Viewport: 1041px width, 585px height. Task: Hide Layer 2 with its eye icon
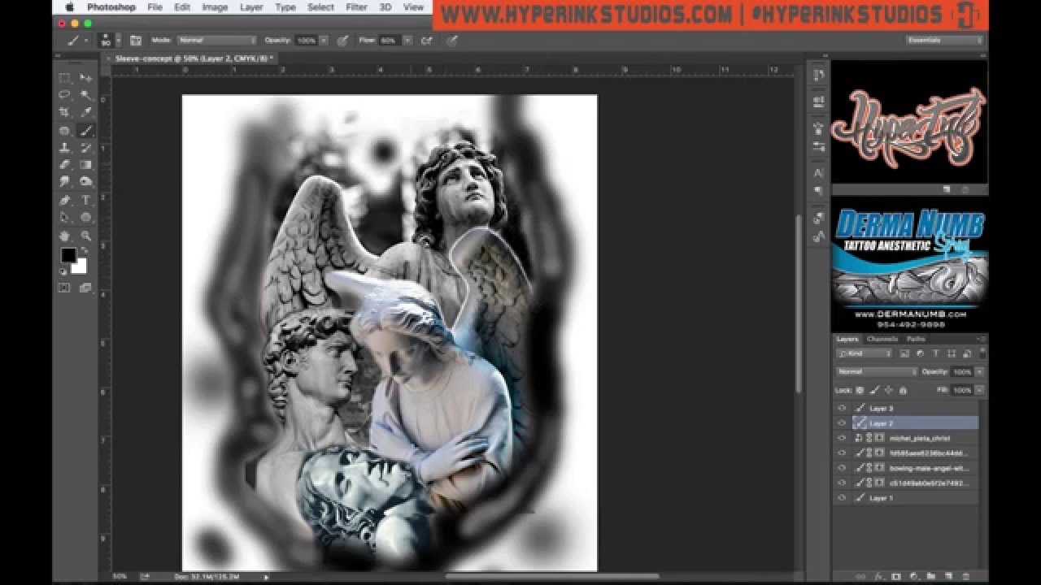(842, 423)
